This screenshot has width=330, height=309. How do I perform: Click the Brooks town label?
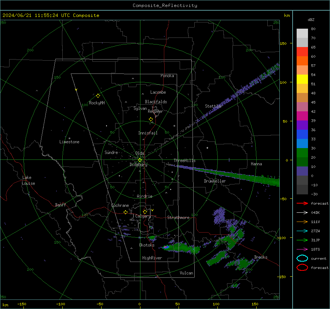pyautogui.click(x=261, y=257)
